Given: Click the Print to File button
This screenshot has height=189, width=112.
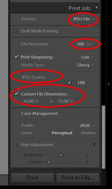Looking at the screenshot, I should pos(78,178).
